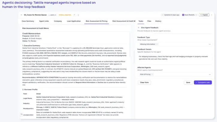The width and height of the screenshot is (217, 122).
Task: Click Risk Assessment & Credit Memo heading
Action: tap(36, 28)
